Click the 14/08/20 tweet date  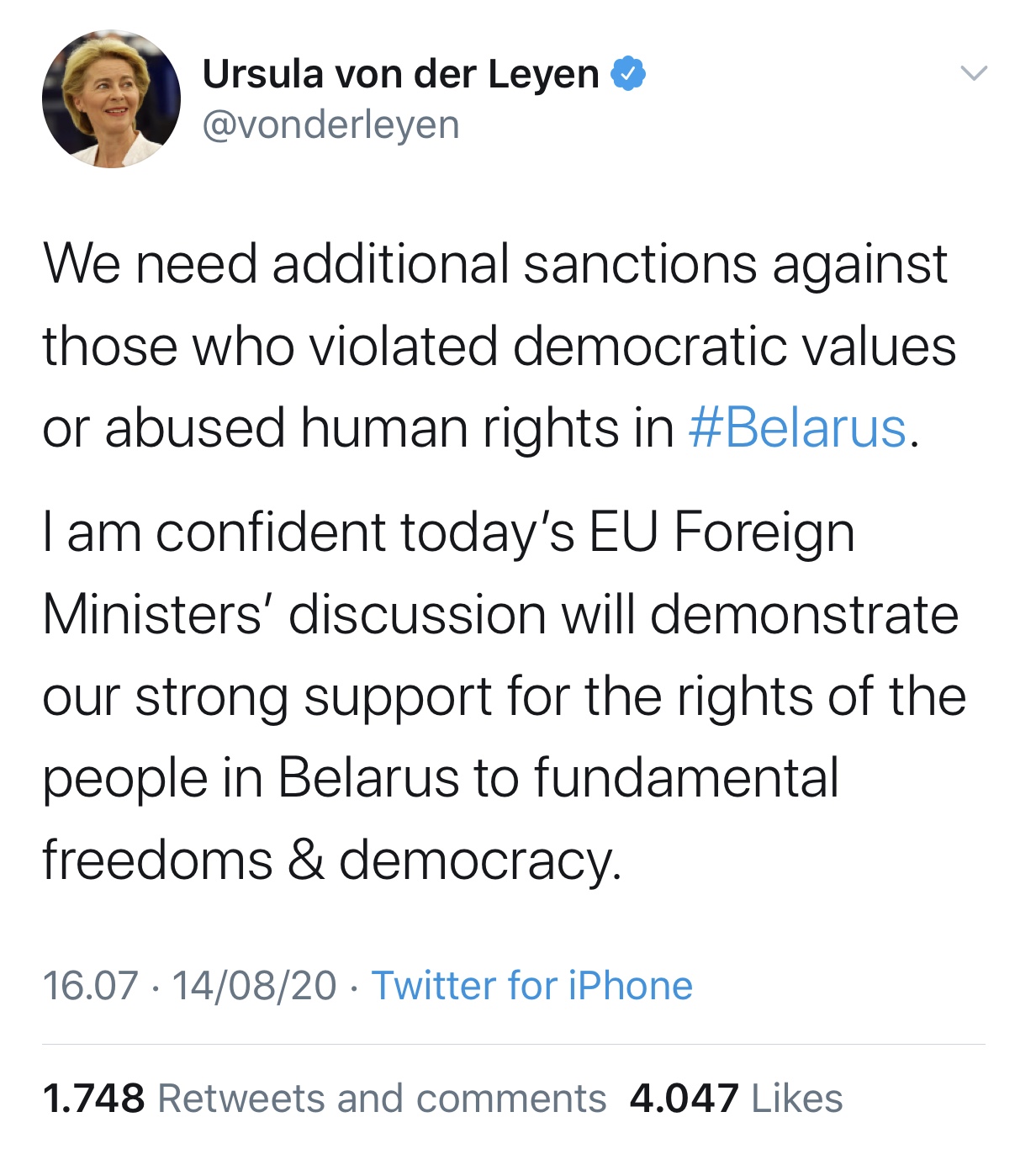pyautogui.click(x=254, y=986)
